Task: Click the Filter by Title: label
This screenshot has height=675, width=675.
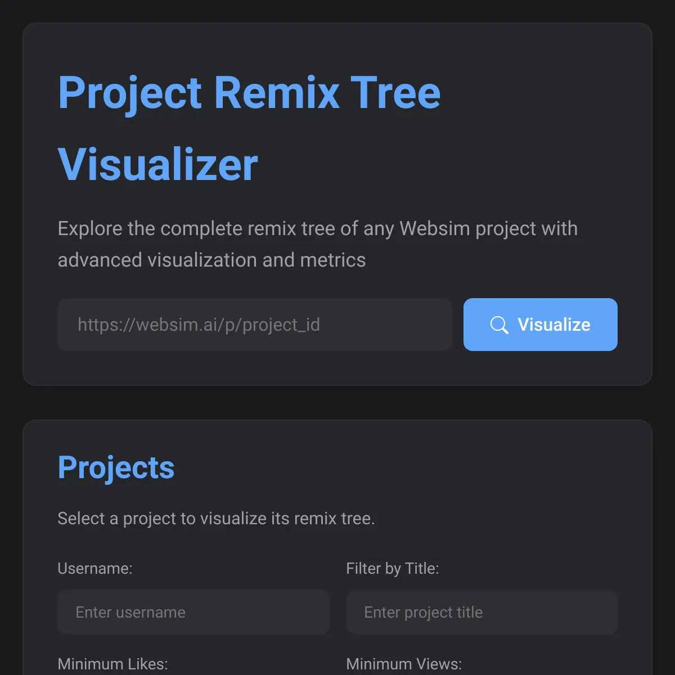Action: click(393, 568)
